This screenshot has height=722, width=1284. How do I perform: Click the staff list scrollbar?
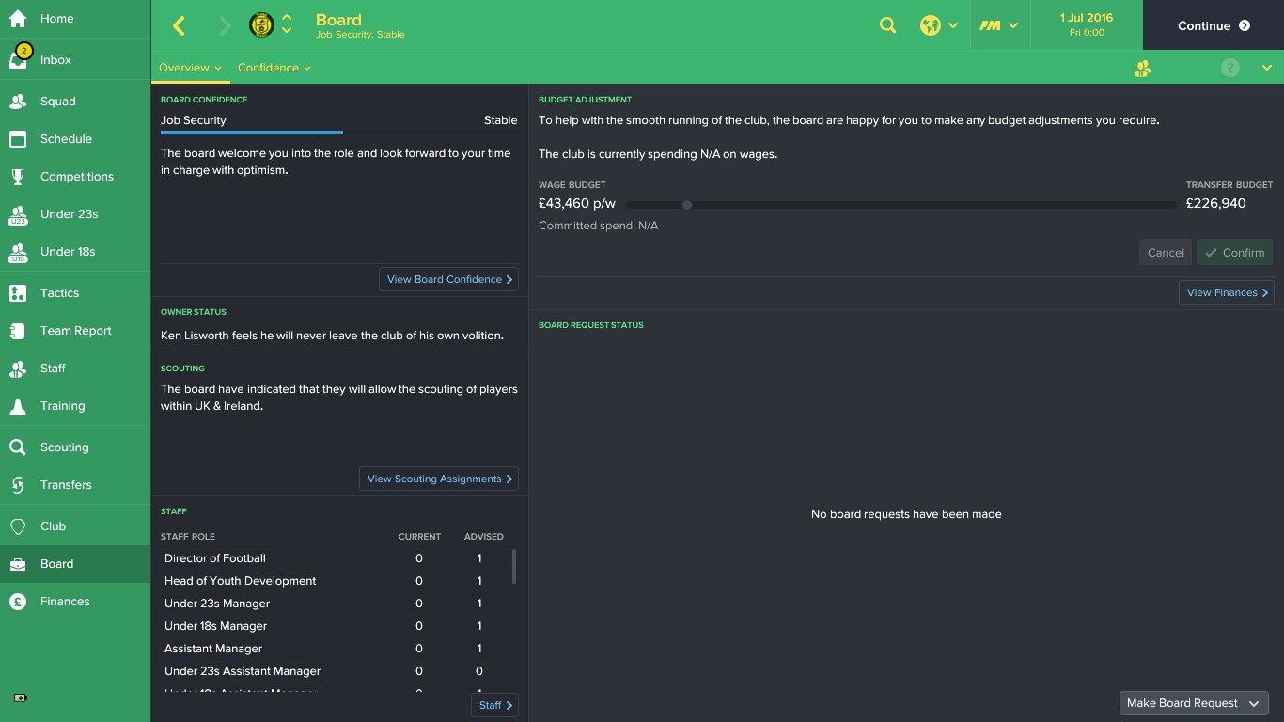click(x=513, y=567)
